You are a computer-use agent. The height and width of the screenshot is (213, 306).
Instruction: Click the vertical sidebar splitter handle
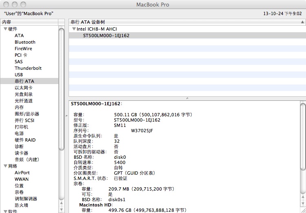(x=67, y=116)
